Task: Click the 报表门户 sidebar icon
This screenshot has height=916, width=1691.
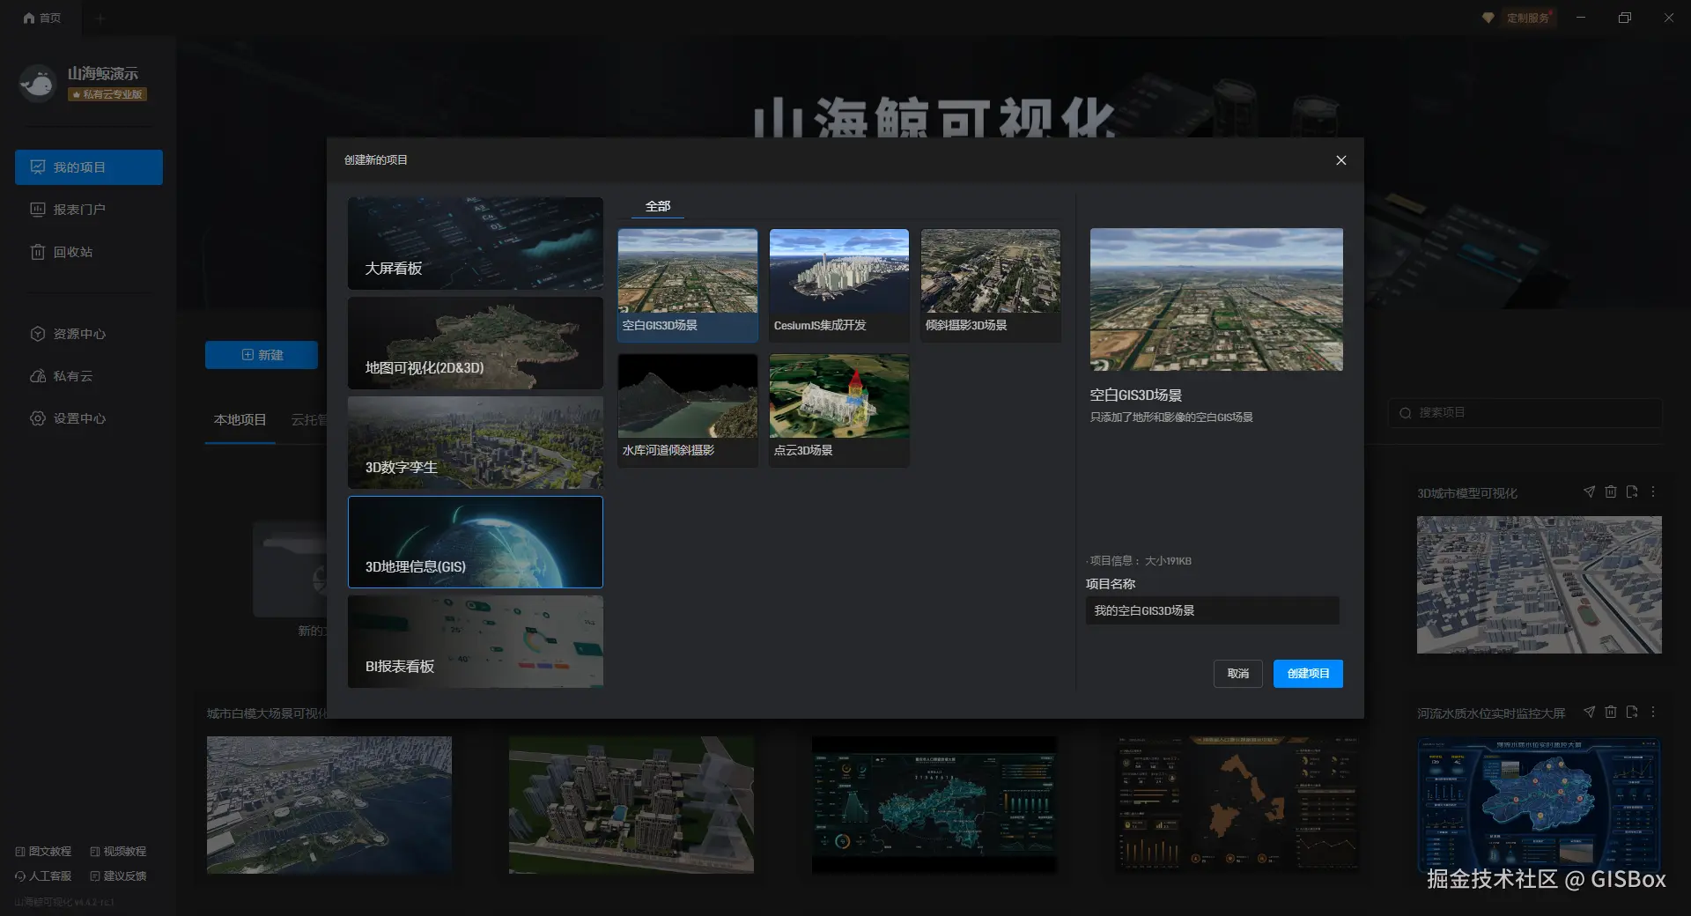Action: [x=38, y=210]
